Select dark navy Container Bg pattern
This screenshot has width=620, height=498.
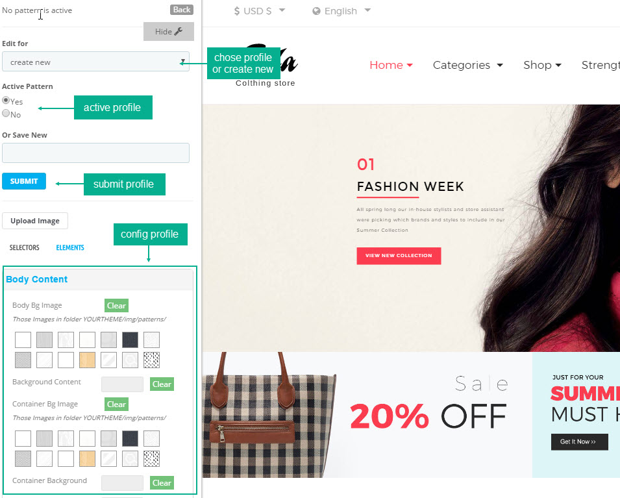click(x=130, y=439)
